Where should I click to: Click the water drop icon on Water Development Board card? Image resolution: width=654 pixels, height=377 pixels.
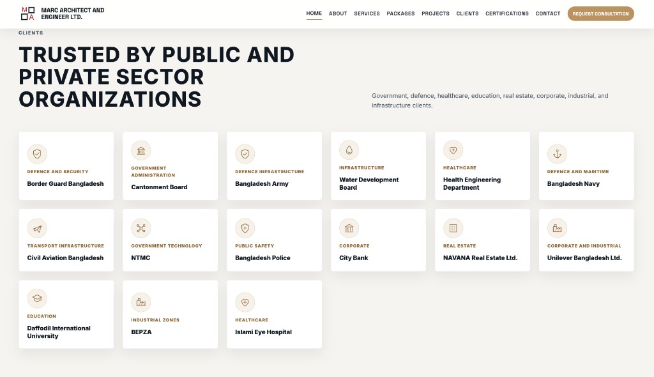coord(349,150)
